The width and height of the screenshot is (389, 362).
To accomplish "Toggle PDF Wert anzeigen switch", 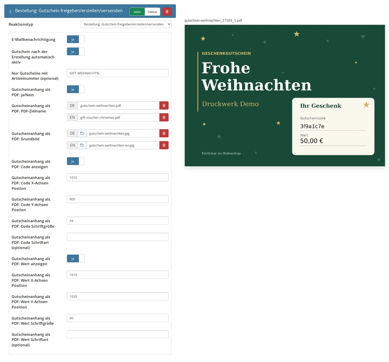I will pos(76,259).
